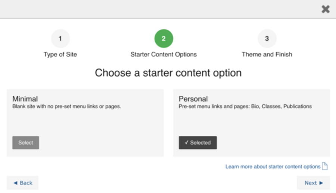Click the document icon beside Learn more
The image size is (336, 193).
(x=325, y=166)
